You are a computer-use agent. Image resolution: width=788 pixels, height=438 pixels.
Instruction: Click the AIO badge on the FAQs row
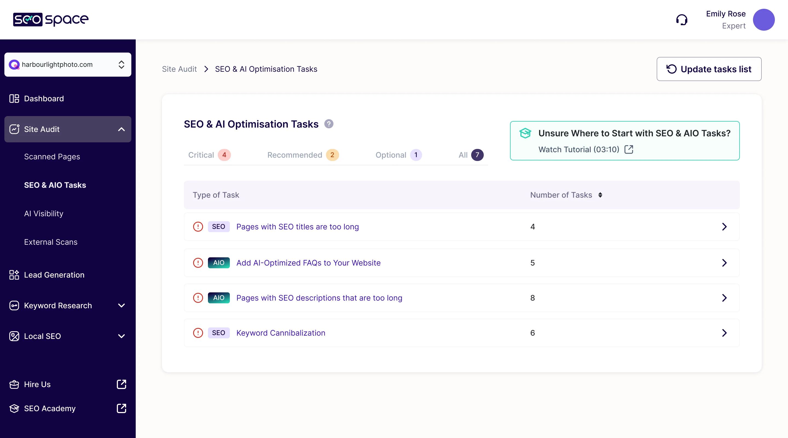click(x=219, y=263)
